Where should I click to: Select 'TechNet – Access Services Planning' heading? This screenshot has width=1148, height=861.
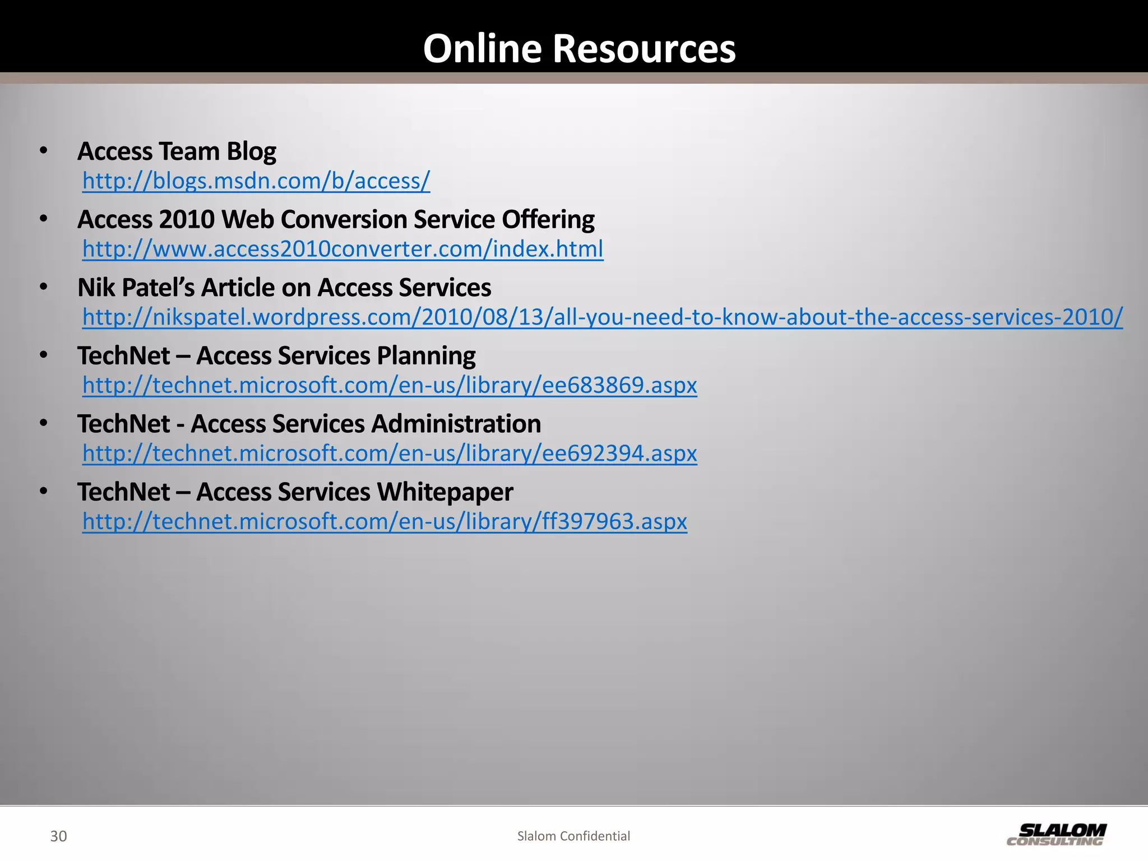point(276,356)
